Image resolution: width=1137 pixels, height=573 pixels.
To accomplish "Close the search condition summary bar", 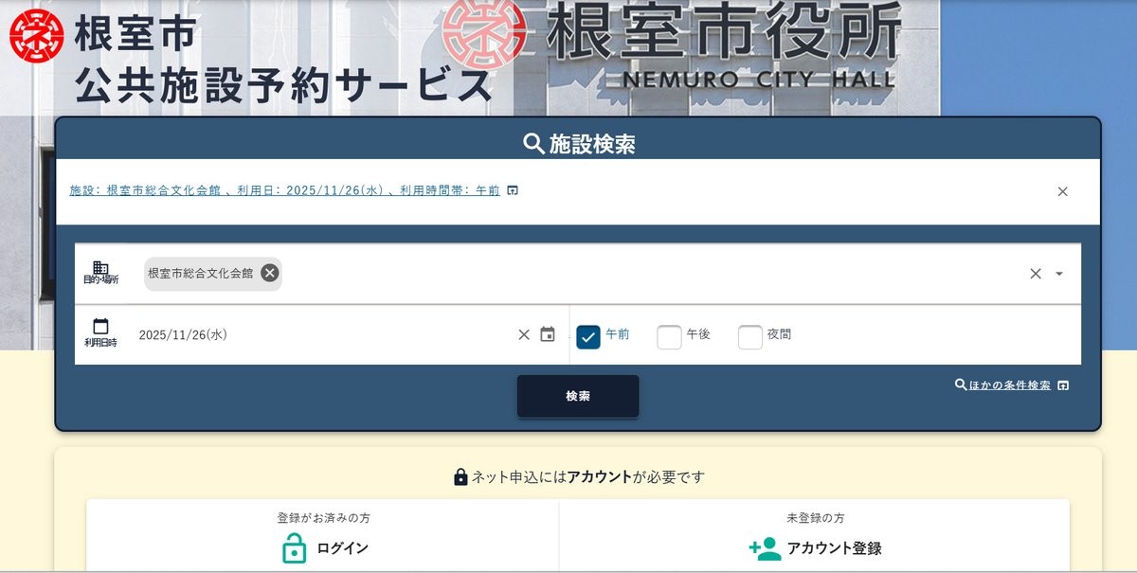I will (1062, 191).
